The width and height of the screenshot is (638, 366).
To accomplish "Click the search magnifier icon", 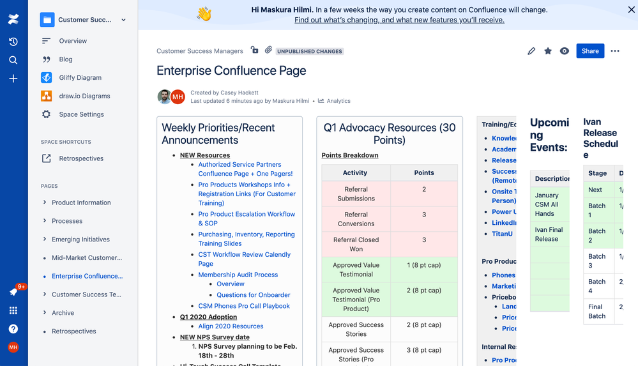I will coord(13,60).
